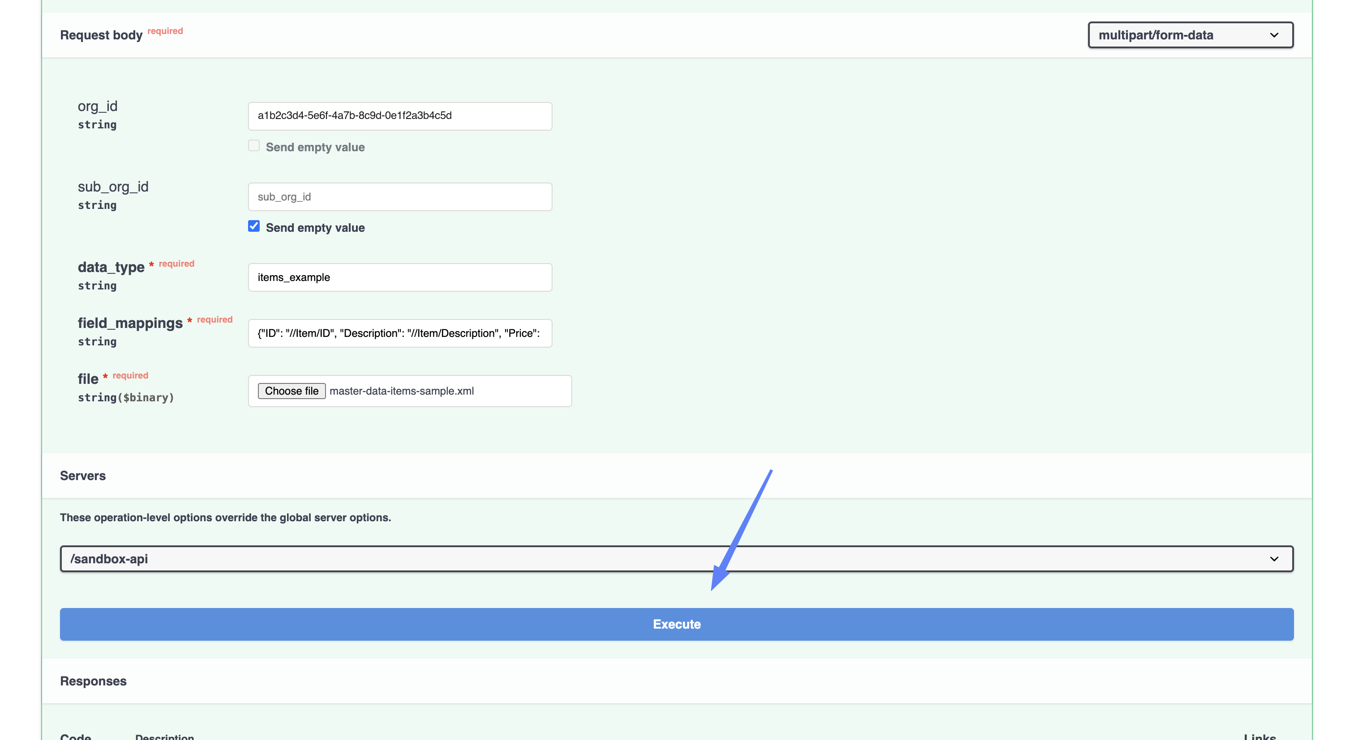Uncheck Send empty value under sub_org_id
Image resolution: width=1354 pixels, height=740 pixels.
point(254,226)
